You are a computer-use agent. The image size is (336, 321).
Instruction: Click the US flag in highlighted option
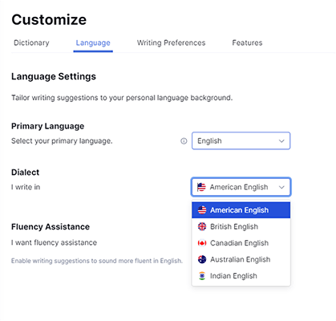202,210
